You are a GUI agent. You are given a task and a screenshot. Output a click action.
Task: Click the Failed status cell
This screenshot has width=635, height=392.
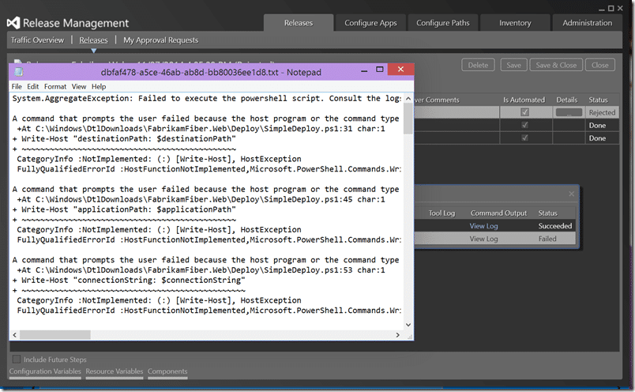[547, 239]
